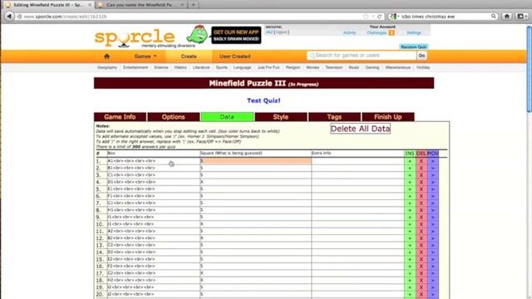The height and width of the screenshot is (299, 532).
Task: Click the Extra Info cell of row 4
Action: (x=357, y=182)
